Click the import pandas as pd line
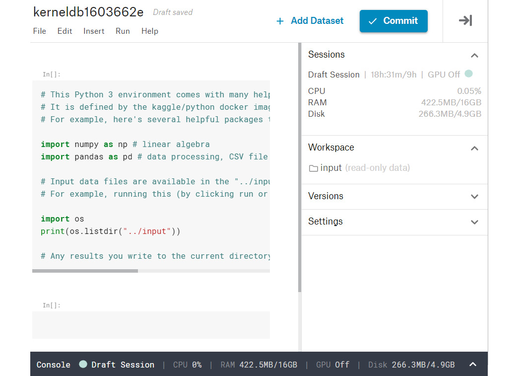This screenshot has width=519, height=376. tap(154, 156)
